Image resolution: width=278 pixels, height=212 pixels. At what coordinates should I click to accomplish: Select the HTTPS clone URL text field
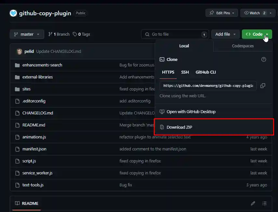(208, 86)
